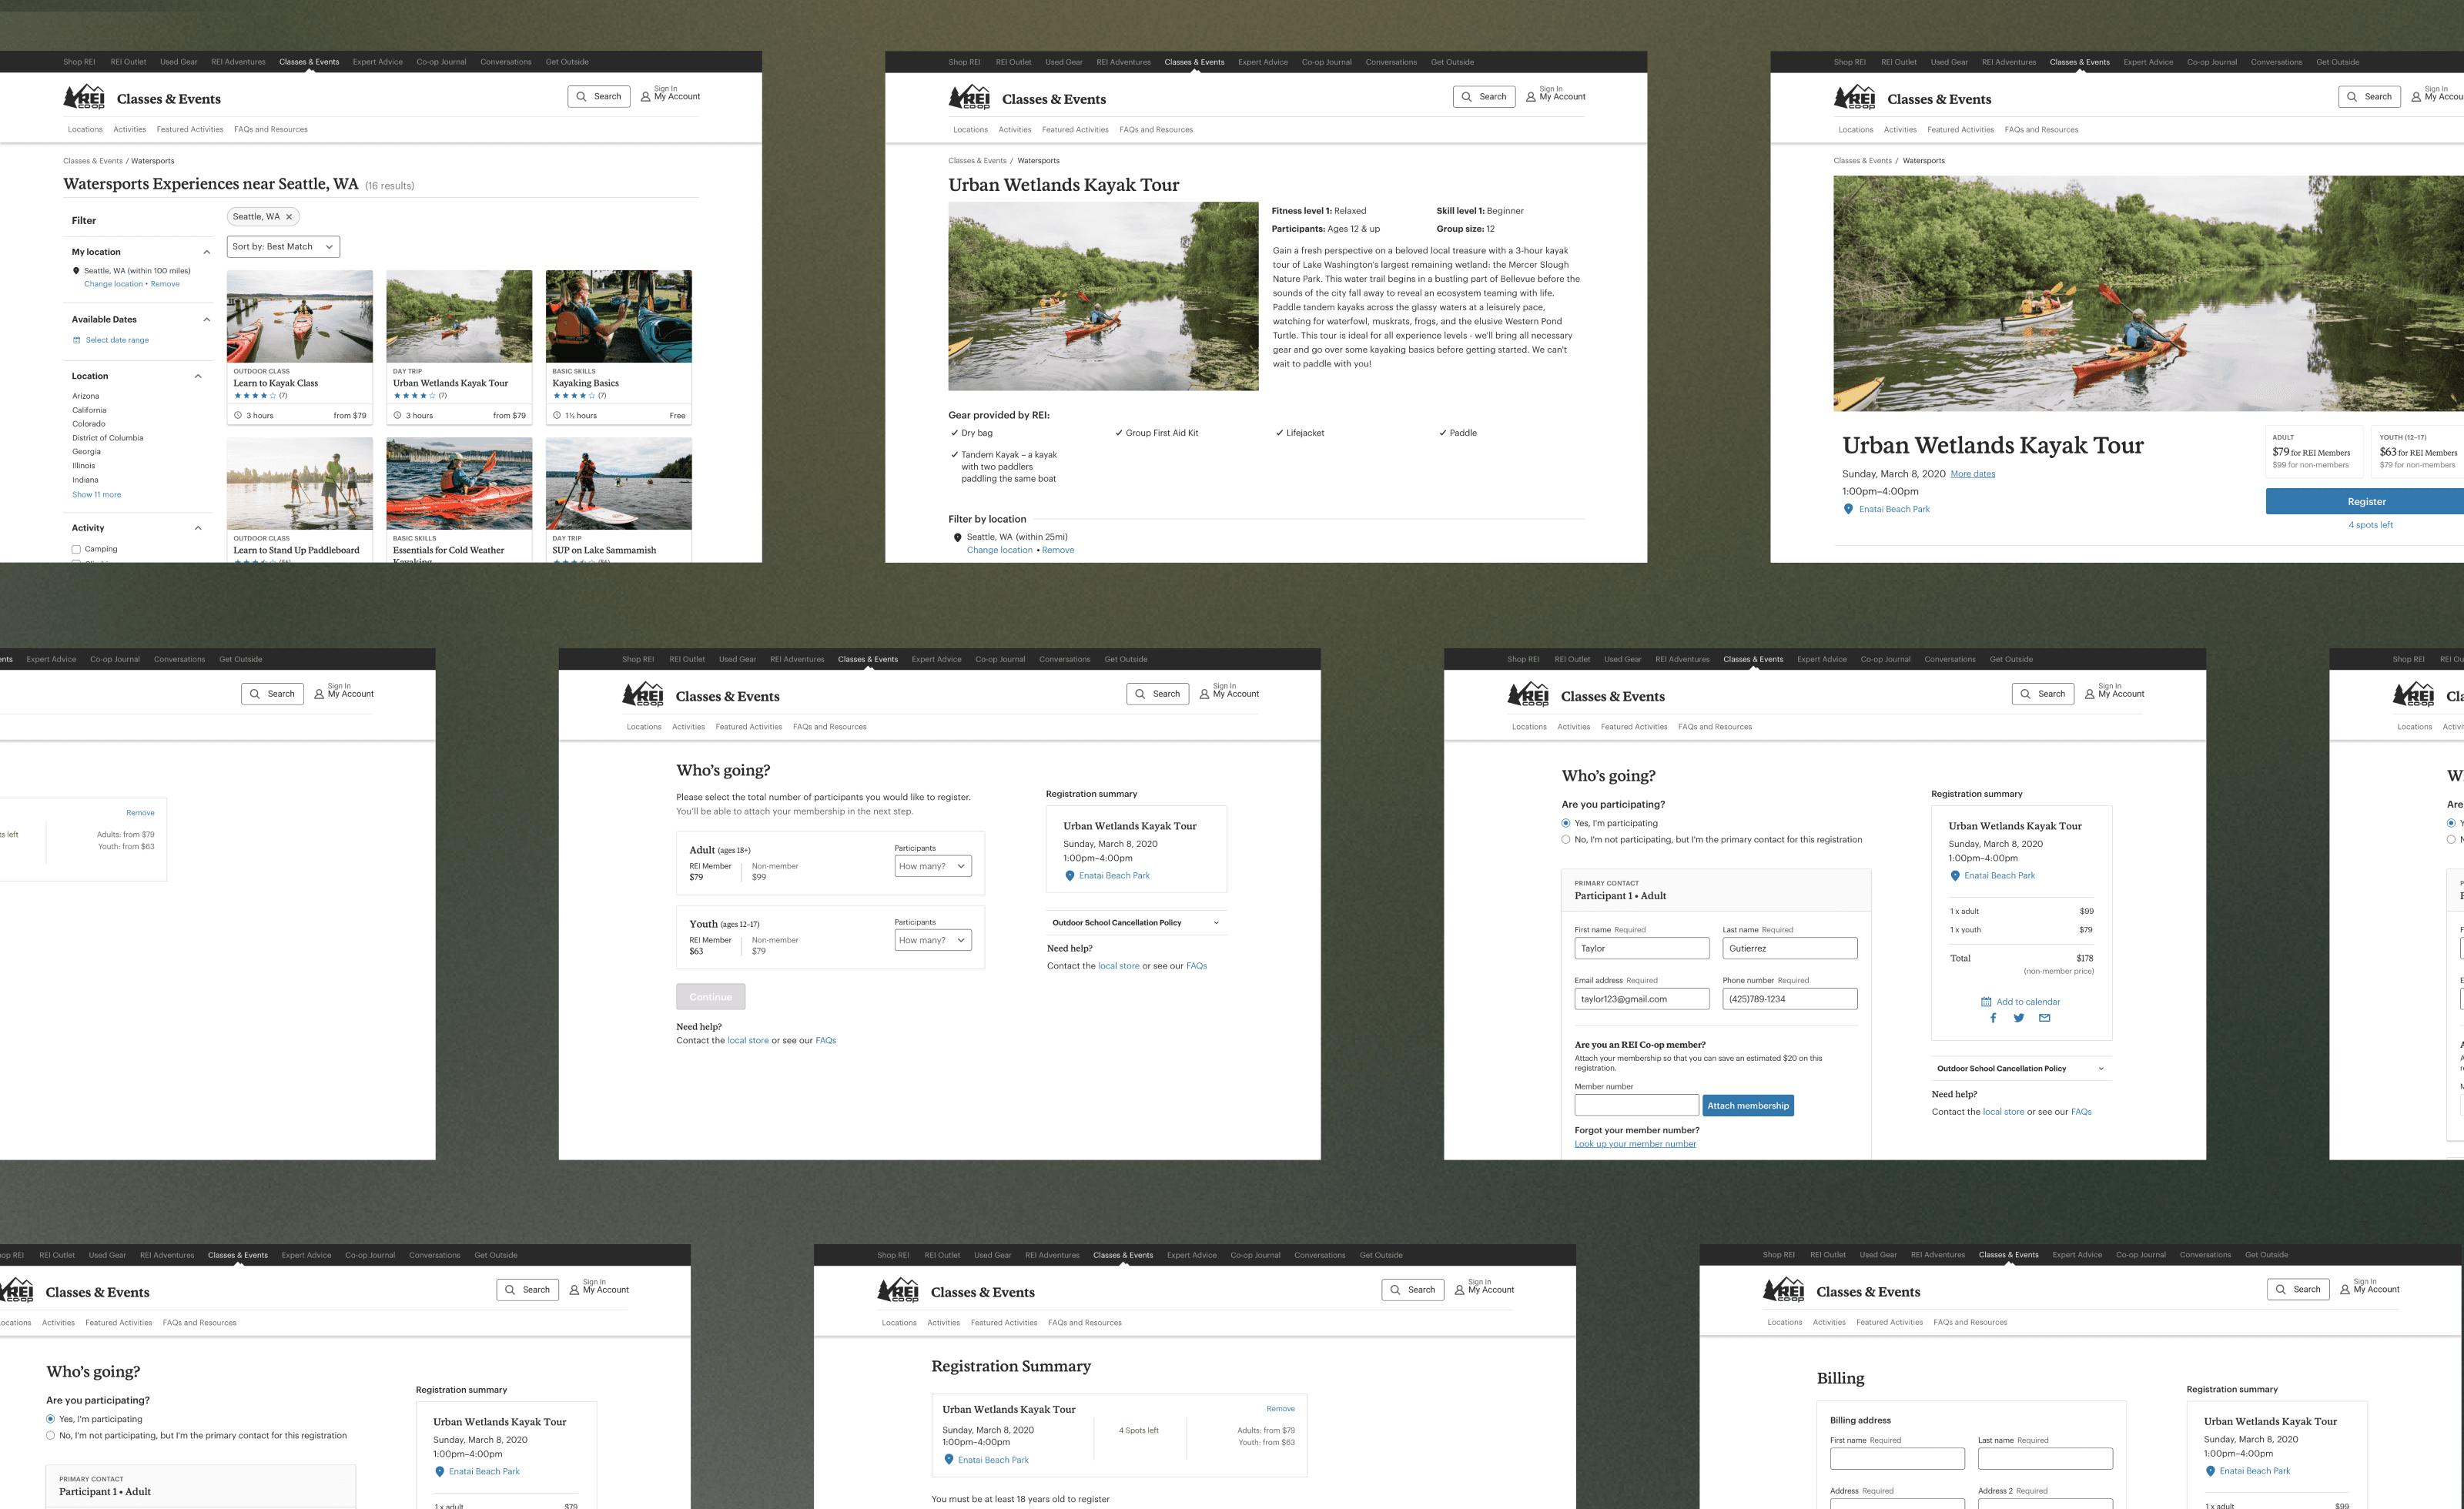Click the Phone number field with (425)789-1234

(1790, 999)
